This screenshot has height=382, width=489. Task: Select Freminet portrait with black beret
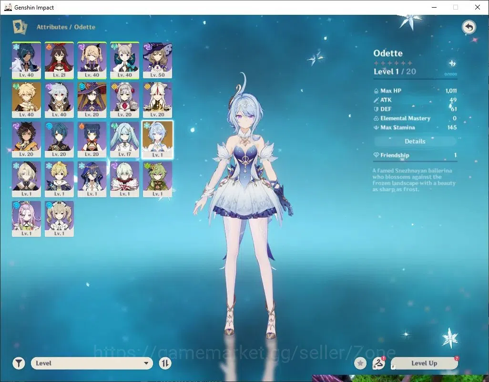(27, 179)
